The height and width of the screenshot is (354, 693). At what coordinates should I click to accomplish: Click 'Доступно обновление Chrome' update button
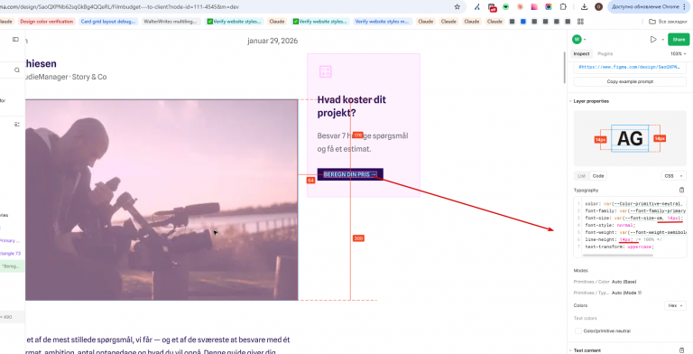click(645, 6)
